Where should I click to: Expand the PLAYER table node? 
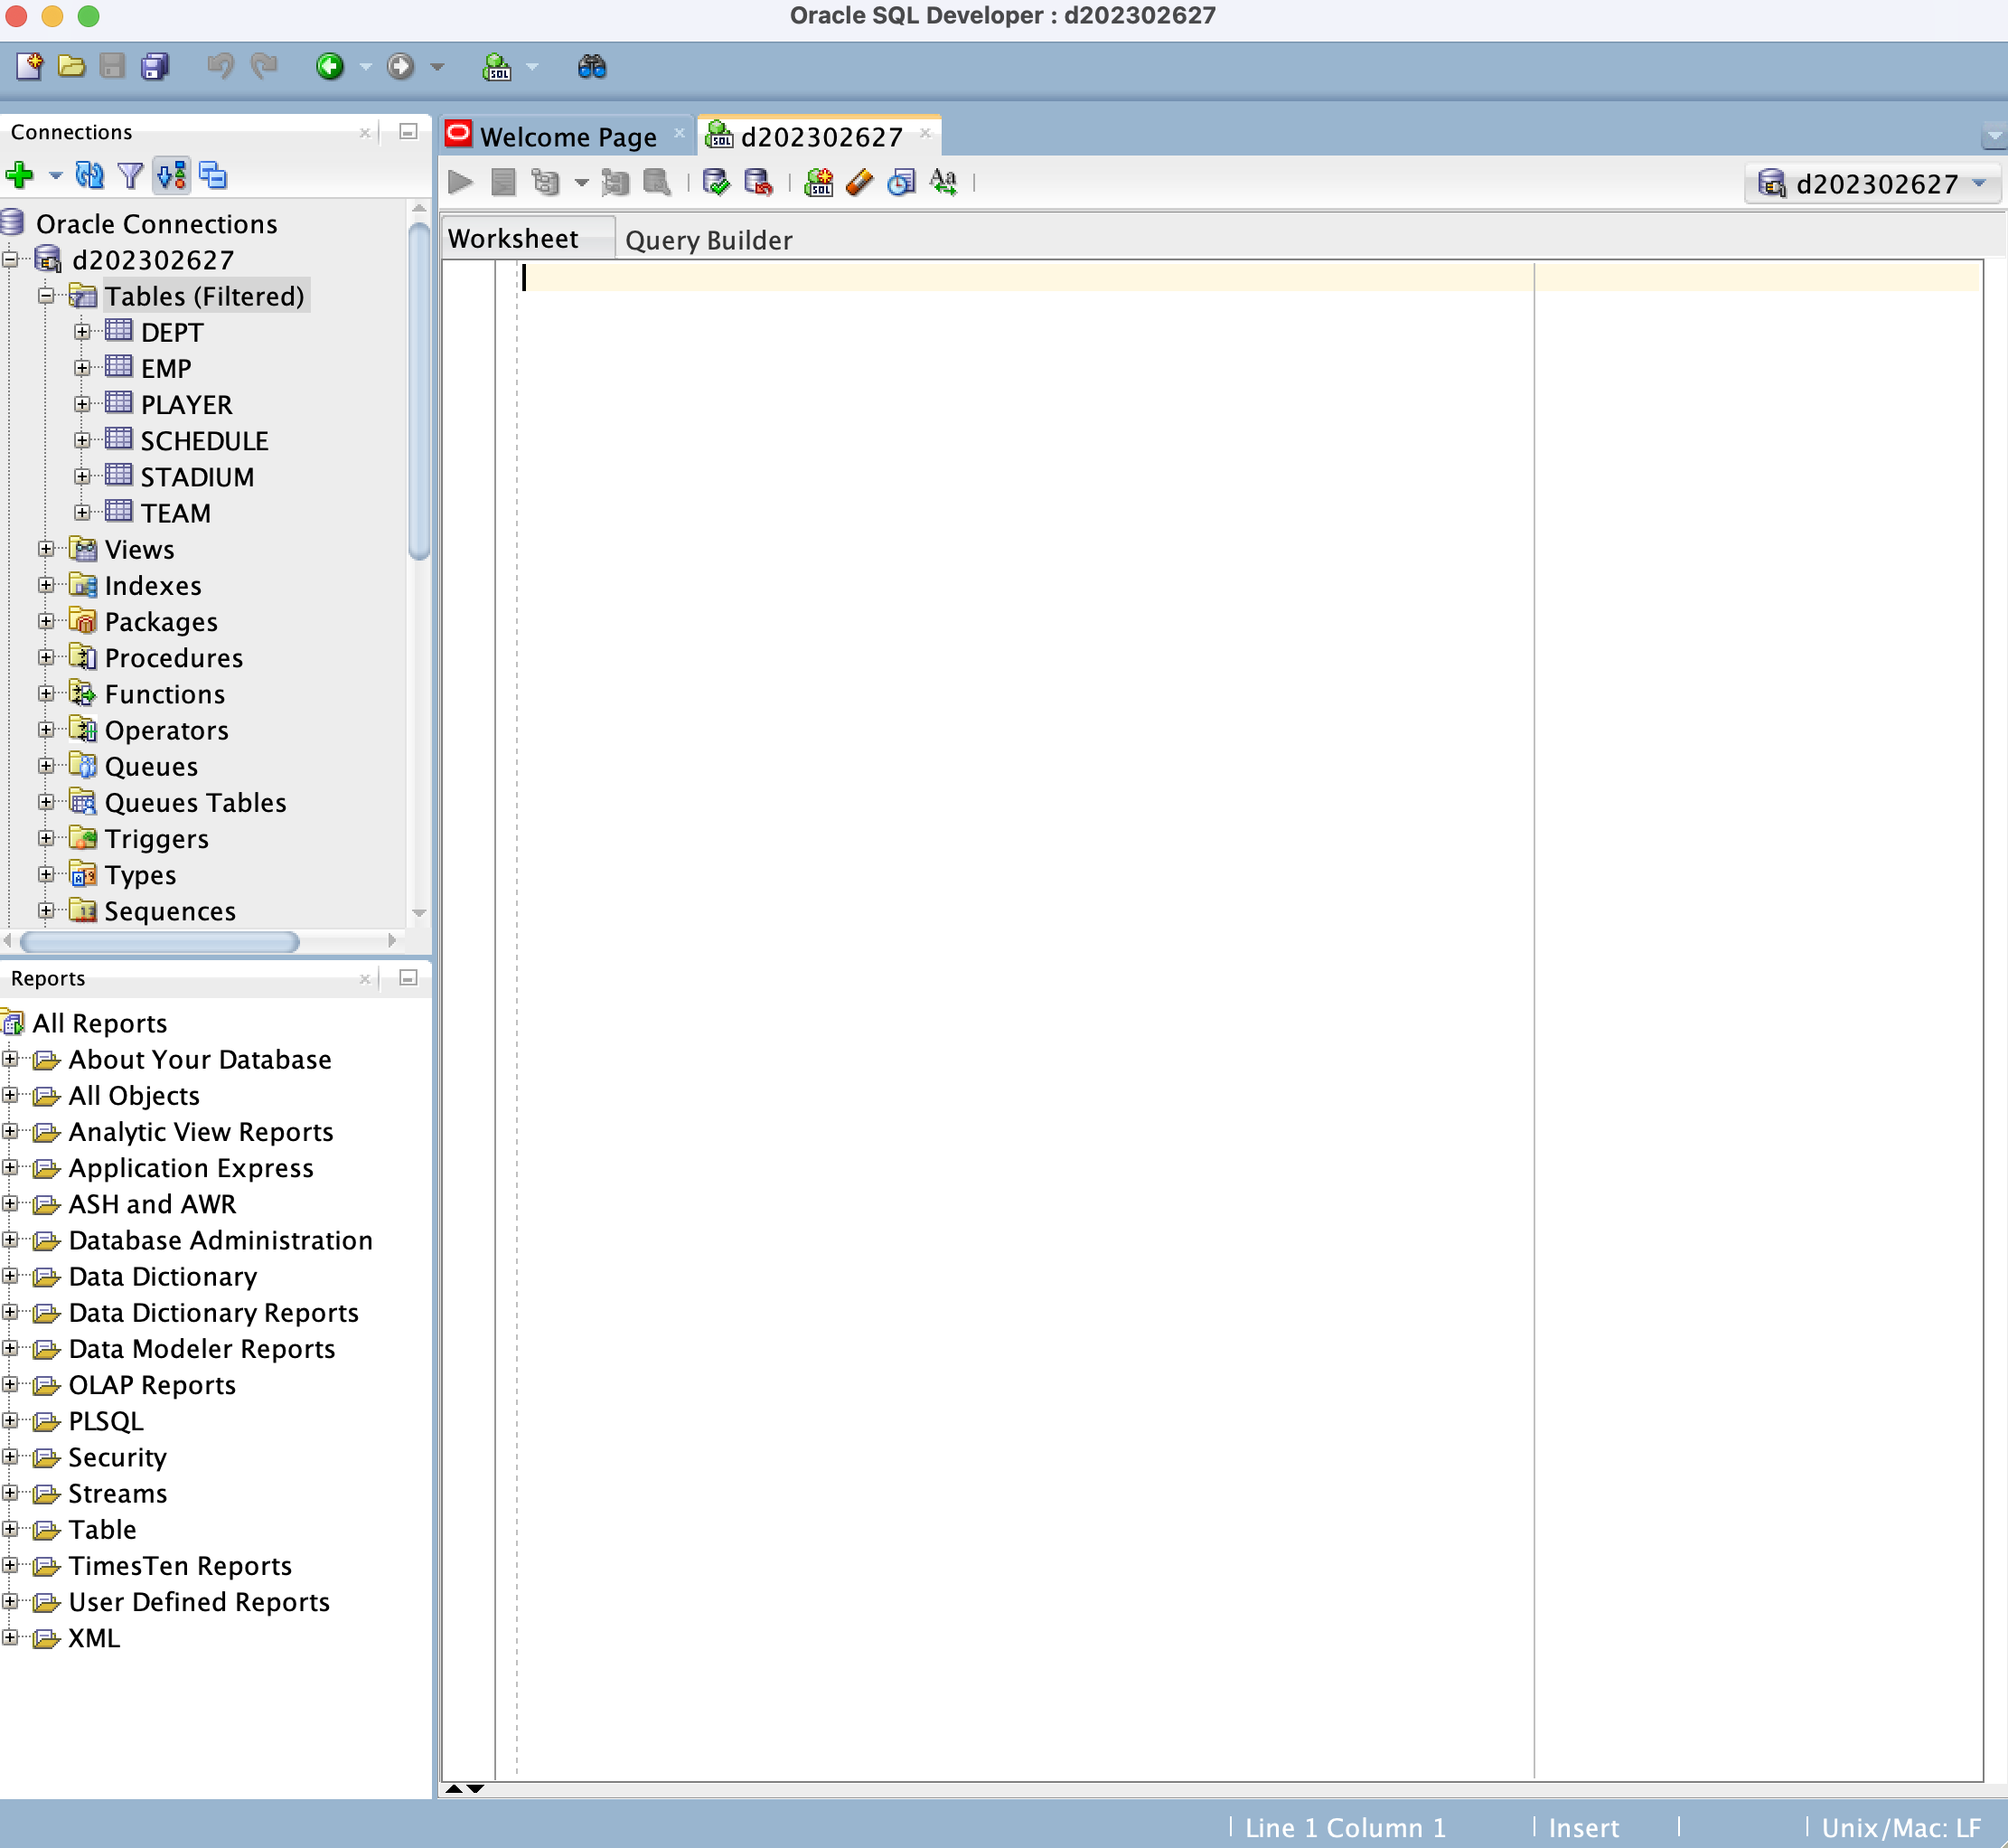tap(82, 404)
